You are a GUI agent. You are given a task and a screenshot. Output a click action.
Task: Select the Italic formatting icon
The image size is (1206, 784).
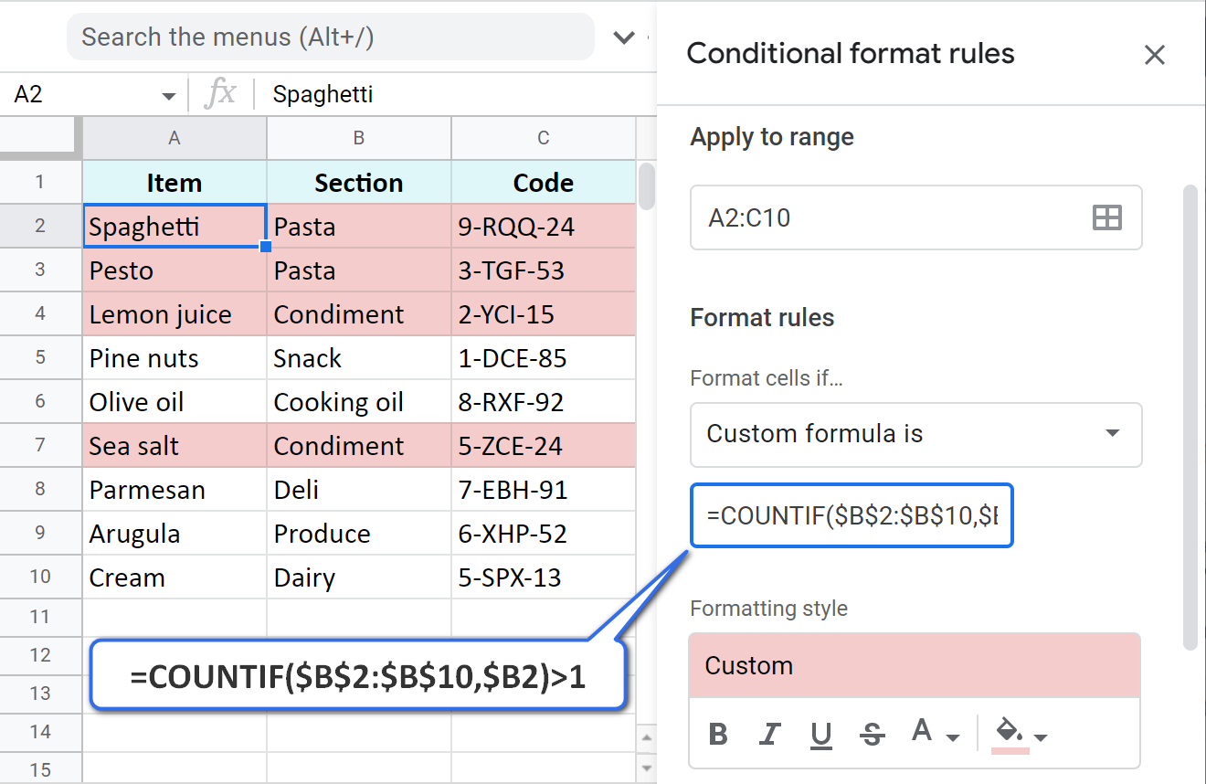click(770, 734)
